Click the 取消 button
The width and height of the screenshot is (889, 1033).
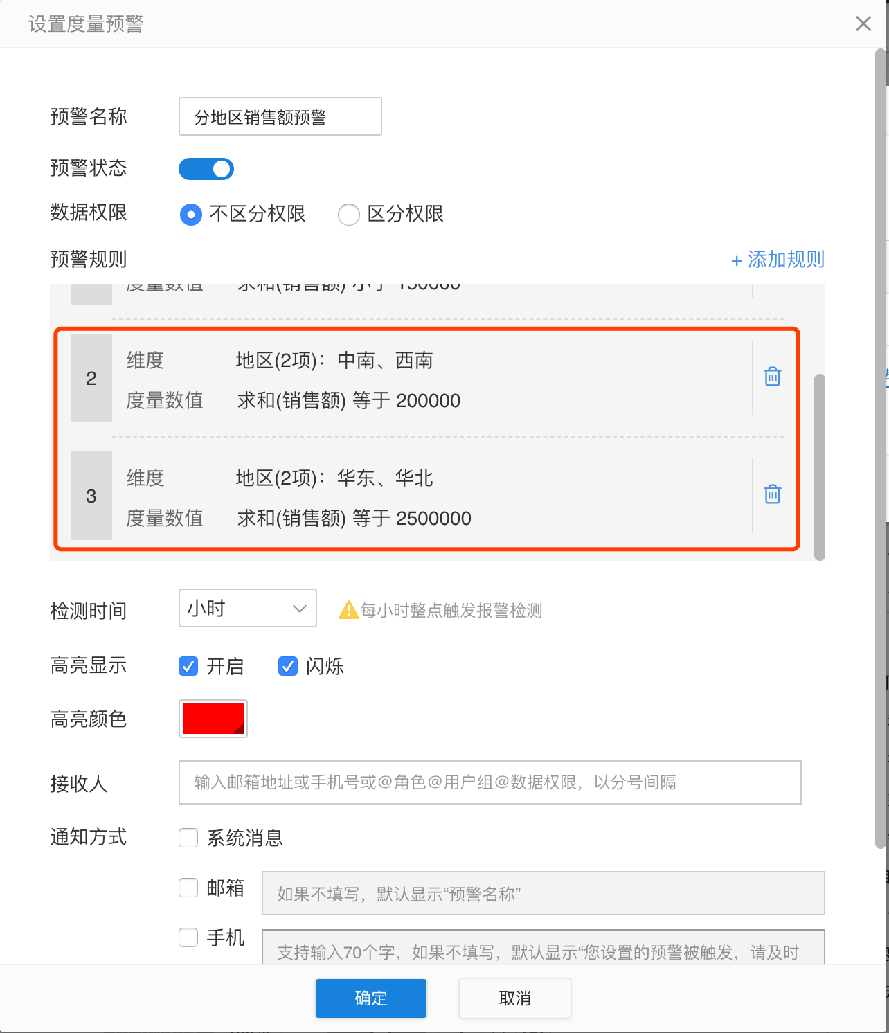click(x=515, y=998)
